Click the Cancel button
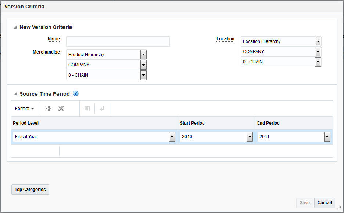The height and width of the screenshot is (213, 344). [325, 202]
